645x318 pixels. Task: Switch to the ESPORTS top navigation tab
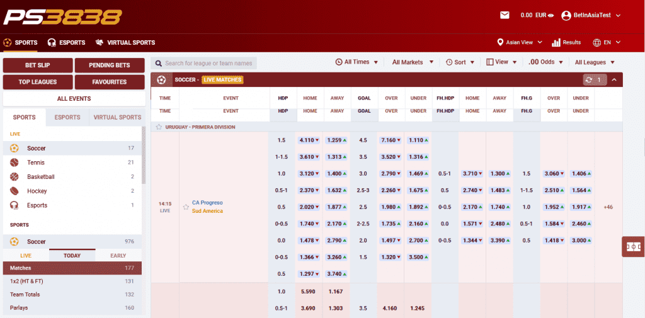tap(66, 43)
